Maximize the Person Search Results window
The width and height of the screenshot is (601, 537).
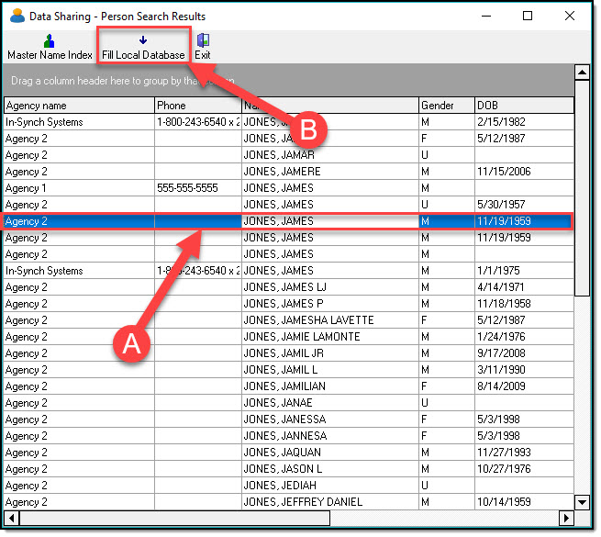click(x=528, y=17)
